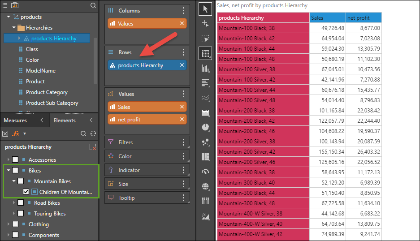Screen dimensions: 420x241
Task: Switch to the Measures tab
Action: tap(15, 120)
